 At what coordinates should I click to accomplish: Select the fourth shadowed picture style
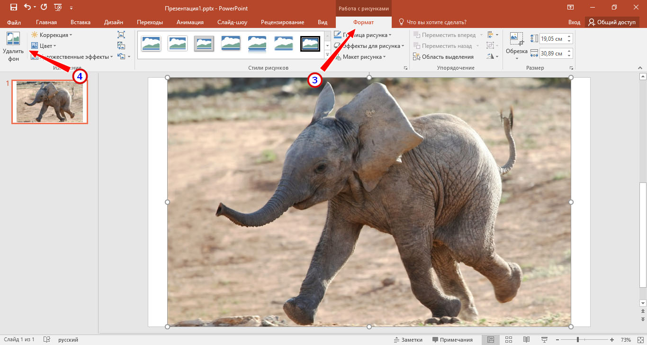231,44
